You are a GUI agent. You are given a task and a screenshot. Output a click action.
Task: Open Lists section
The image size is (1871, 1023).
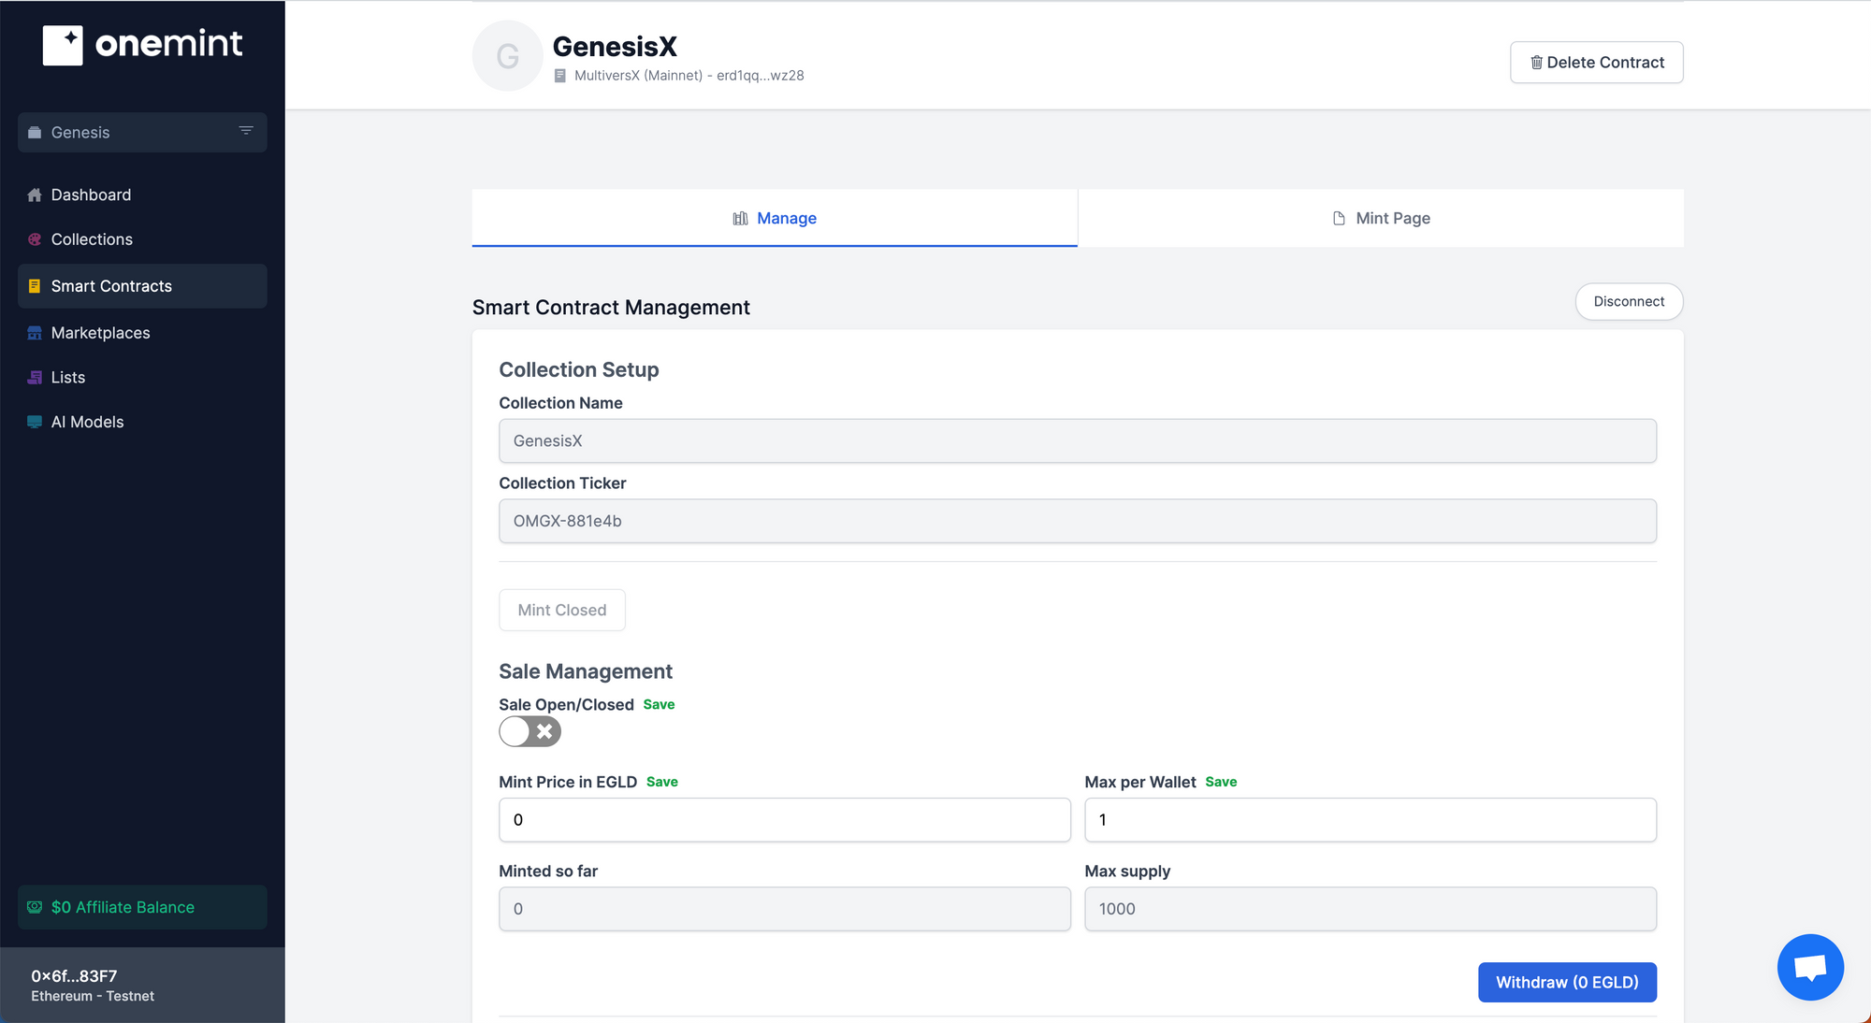(x=142, y=378)
